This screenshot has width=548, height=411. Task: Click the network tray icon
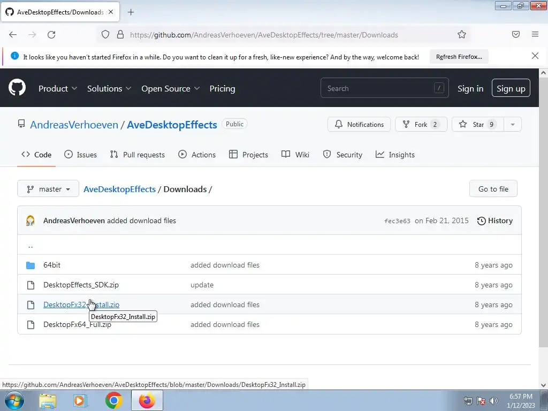click(468, 401)
